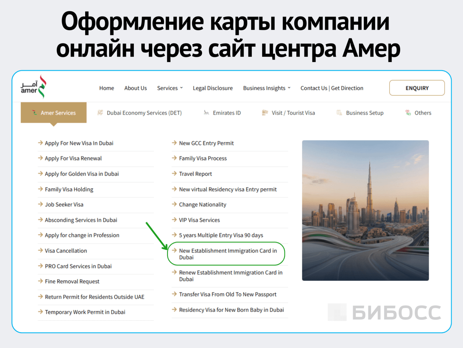
Task: Select the Amer Services tab
Action: pos(53,113)
